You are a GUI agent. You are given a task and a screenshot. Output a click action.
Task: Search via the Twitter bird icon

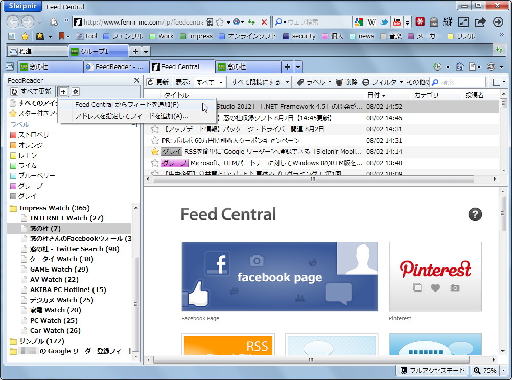tap(384, 21)
